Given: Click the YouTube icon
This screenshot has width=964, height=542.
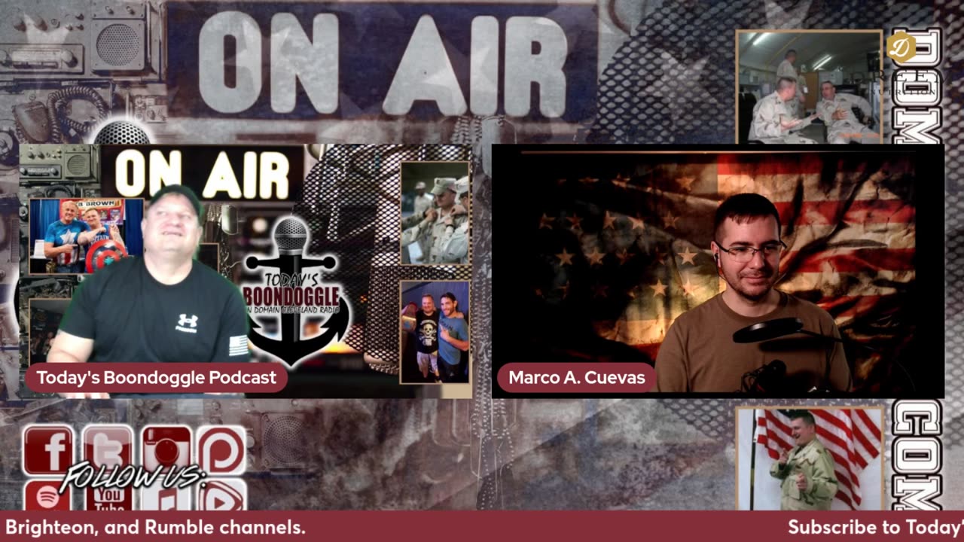Looking at the screenshot, I should tap(107, 495).
